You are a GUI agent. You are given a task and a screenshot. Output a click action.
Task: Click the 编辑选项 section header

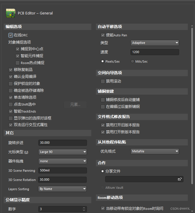(x=48, y=27)
